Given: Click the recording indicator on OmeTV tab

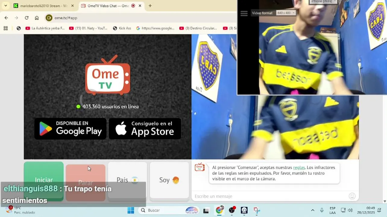Looking at the screenshot, I should coord(133,6).
